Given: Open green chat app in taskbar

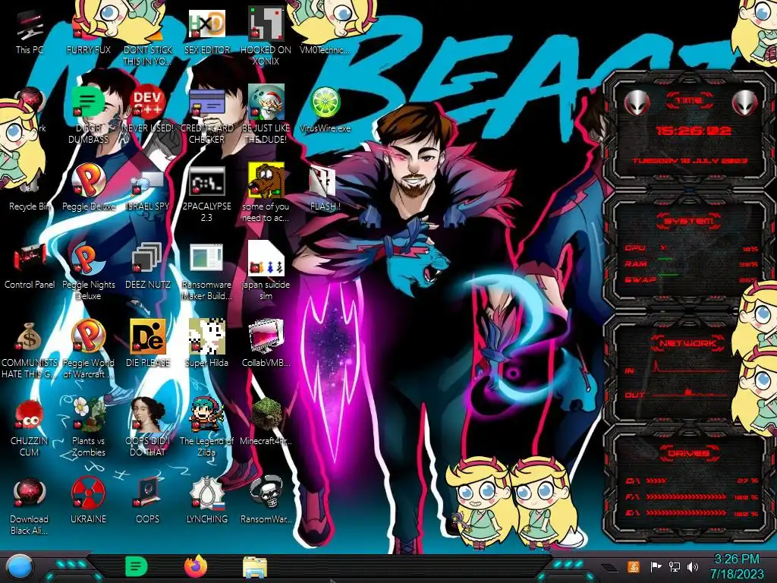Looking at the screenshot, I should coord(137,566).
